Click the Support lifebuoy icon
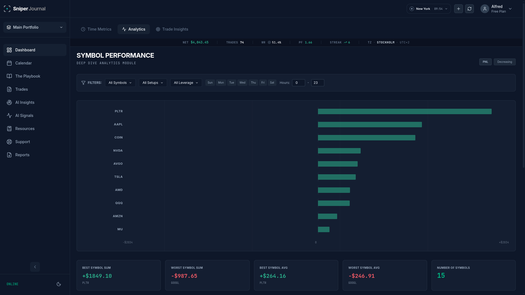Viewport: 525px width, 295px height. click(9, 142)
